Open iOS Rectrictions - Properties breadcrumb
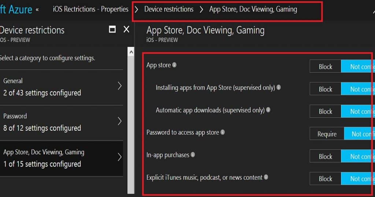The image size is (375, 197). (90, 9)
